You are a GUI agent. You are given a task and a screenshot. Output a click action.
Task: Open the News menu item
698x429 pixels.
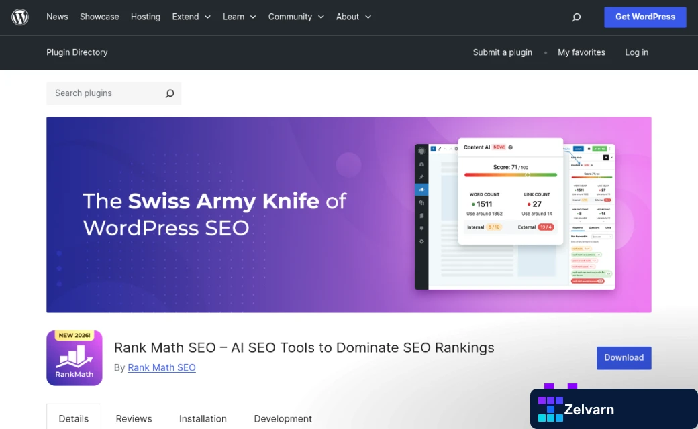coord(58,17)
